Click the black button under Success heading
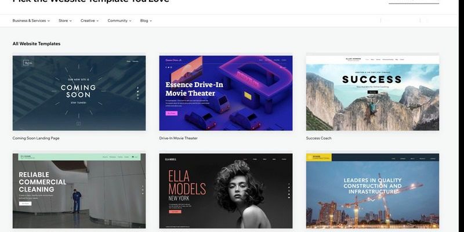 tap(372, 92)
